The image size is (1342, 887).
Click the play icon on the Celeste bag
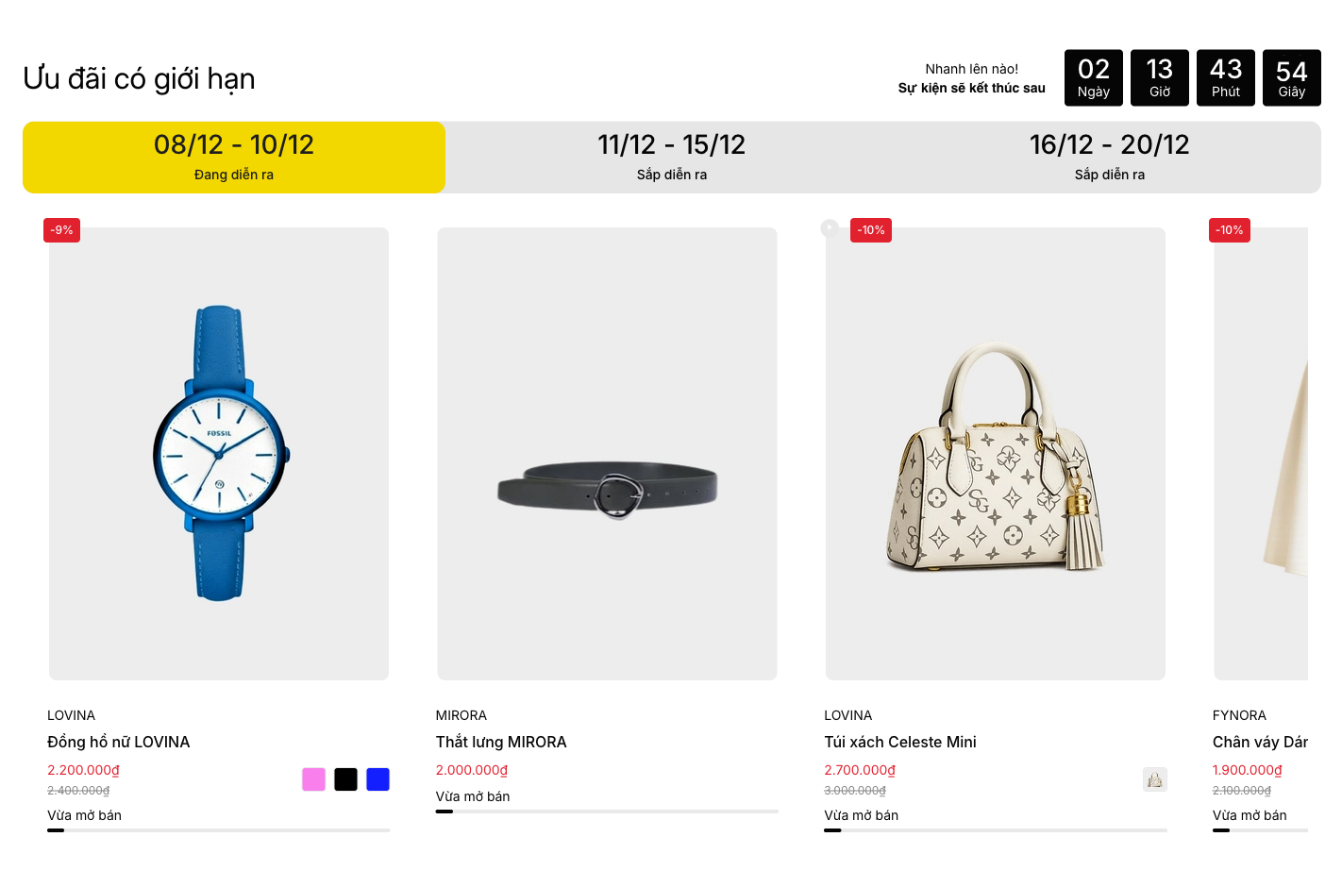830,228
